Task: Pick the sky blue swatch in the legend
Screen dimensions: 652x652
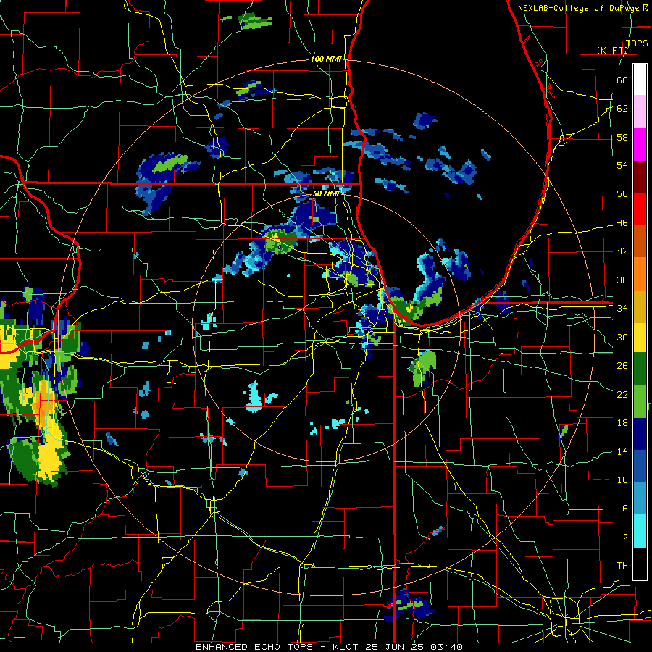Action: tap(640, 498)
